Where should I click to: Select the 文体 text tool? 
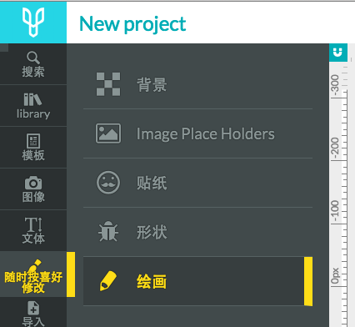[x=33, y=231]
